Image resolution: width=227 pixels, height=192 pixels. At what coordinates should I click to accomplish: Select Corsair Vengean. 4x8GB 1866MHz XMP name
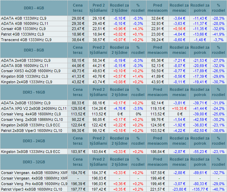(x=34, y=178)
